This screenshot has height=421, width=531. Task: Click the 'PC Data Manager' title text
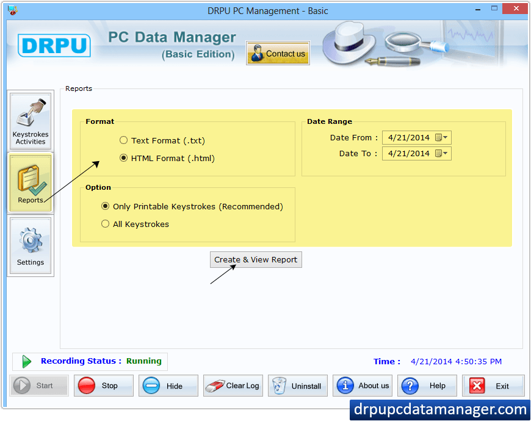coord(172,37)
